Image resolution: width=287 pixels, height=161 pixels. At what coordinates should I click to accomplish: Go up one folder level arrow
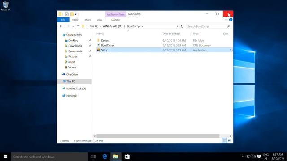pos(78,26)
